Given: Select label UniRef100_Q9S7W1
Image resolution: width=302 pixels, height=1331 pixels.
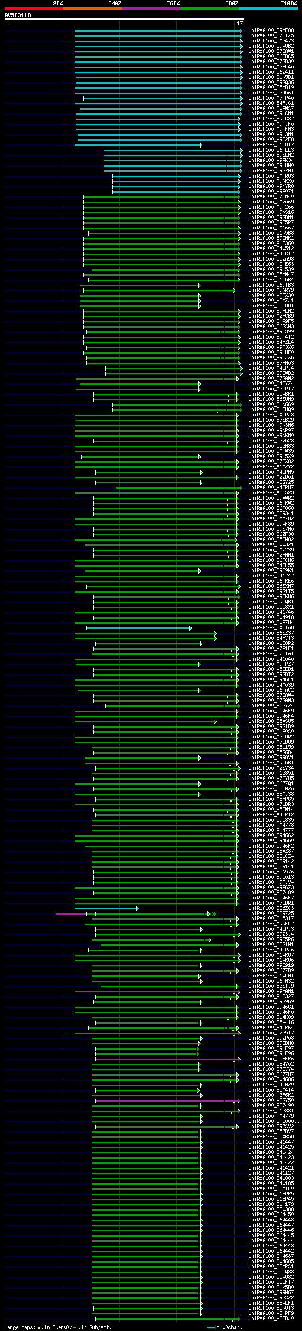Looking at the screenshot, I should (x=270, y=170).
